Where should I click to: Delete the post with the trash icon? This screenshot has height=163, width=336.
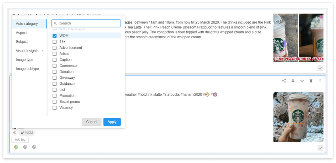coord(311,81)
